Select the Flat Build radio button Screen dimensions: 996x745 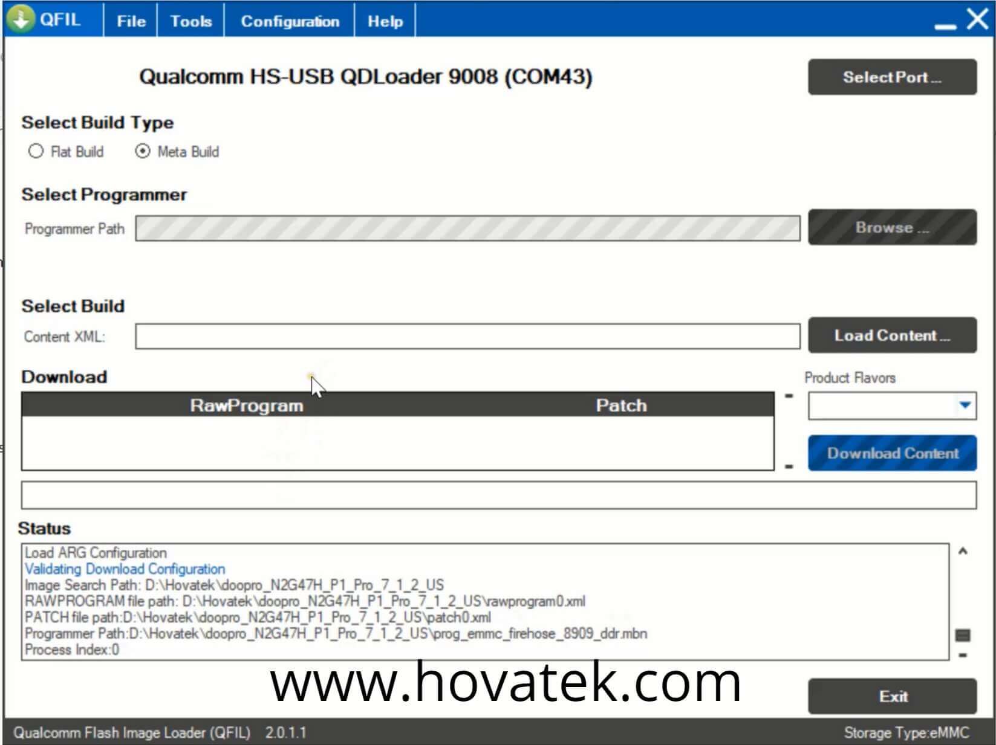(36, 151)
